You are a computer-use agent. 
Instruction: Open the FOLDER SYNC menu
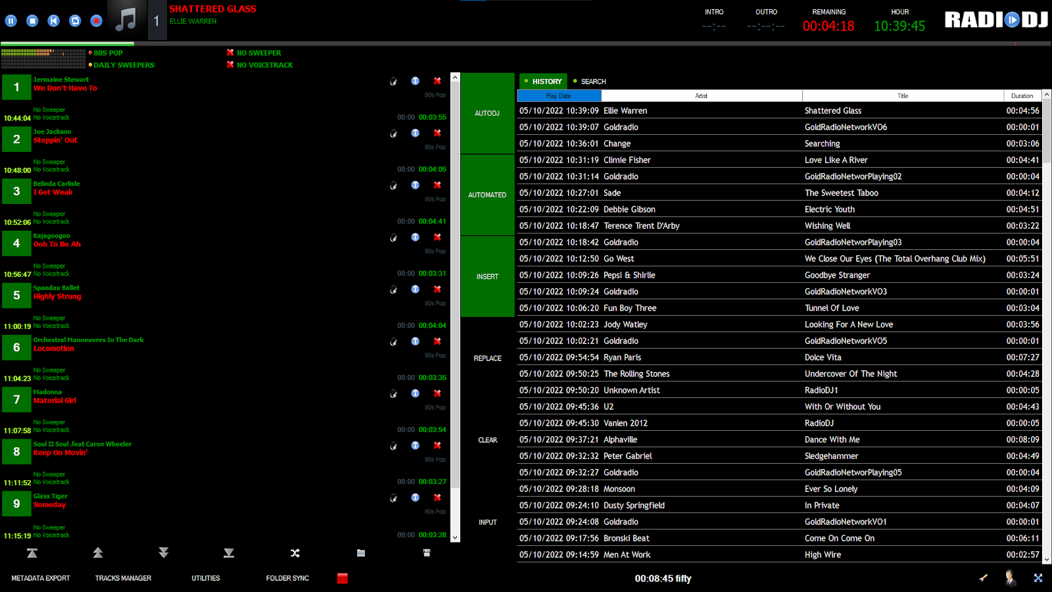287,578
